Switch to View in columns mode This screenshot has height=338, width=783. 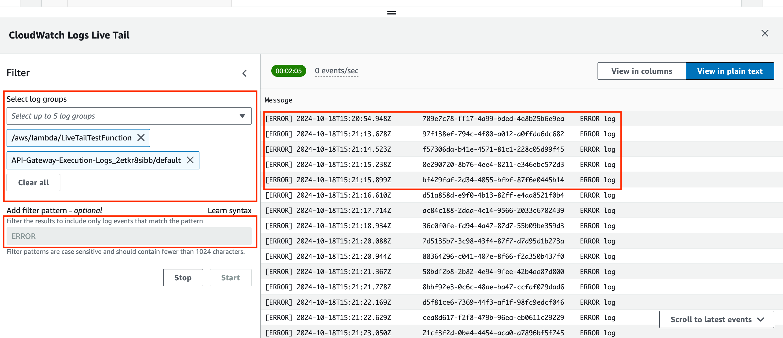tap(641, 71)
